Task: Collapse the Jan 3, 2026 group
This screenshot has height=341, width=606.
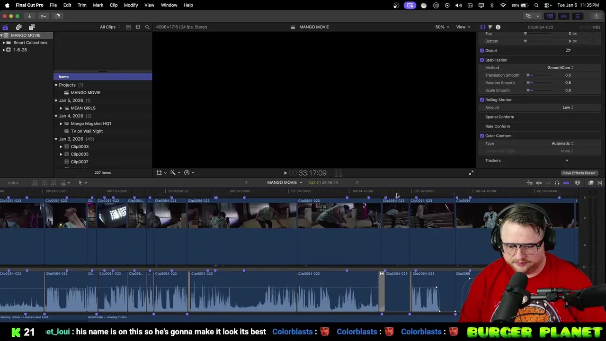Action: [x=56, y=139]
